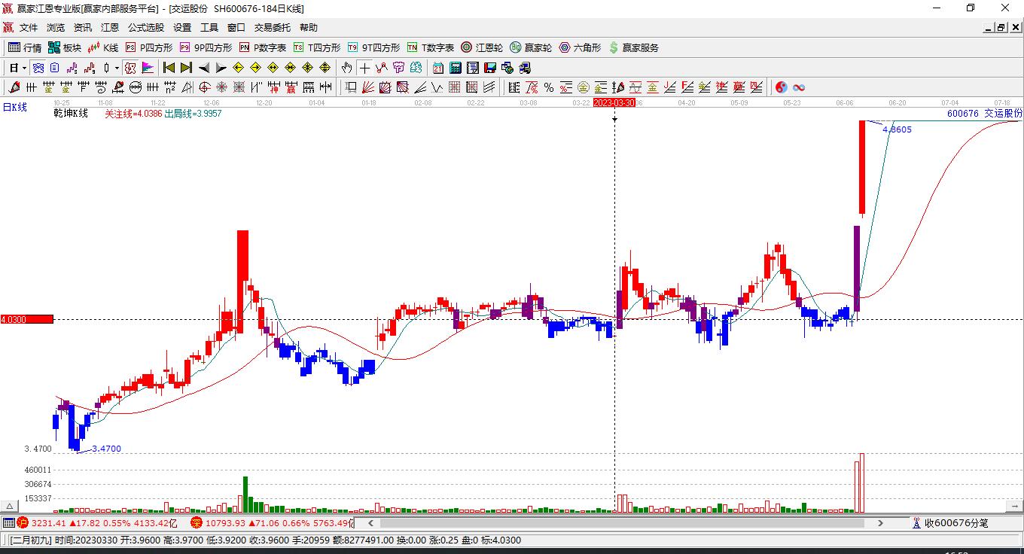This screenshot has width=1024, height=554.
Task: Expand volume panel with bottom-left triangle
Action: 11,507
